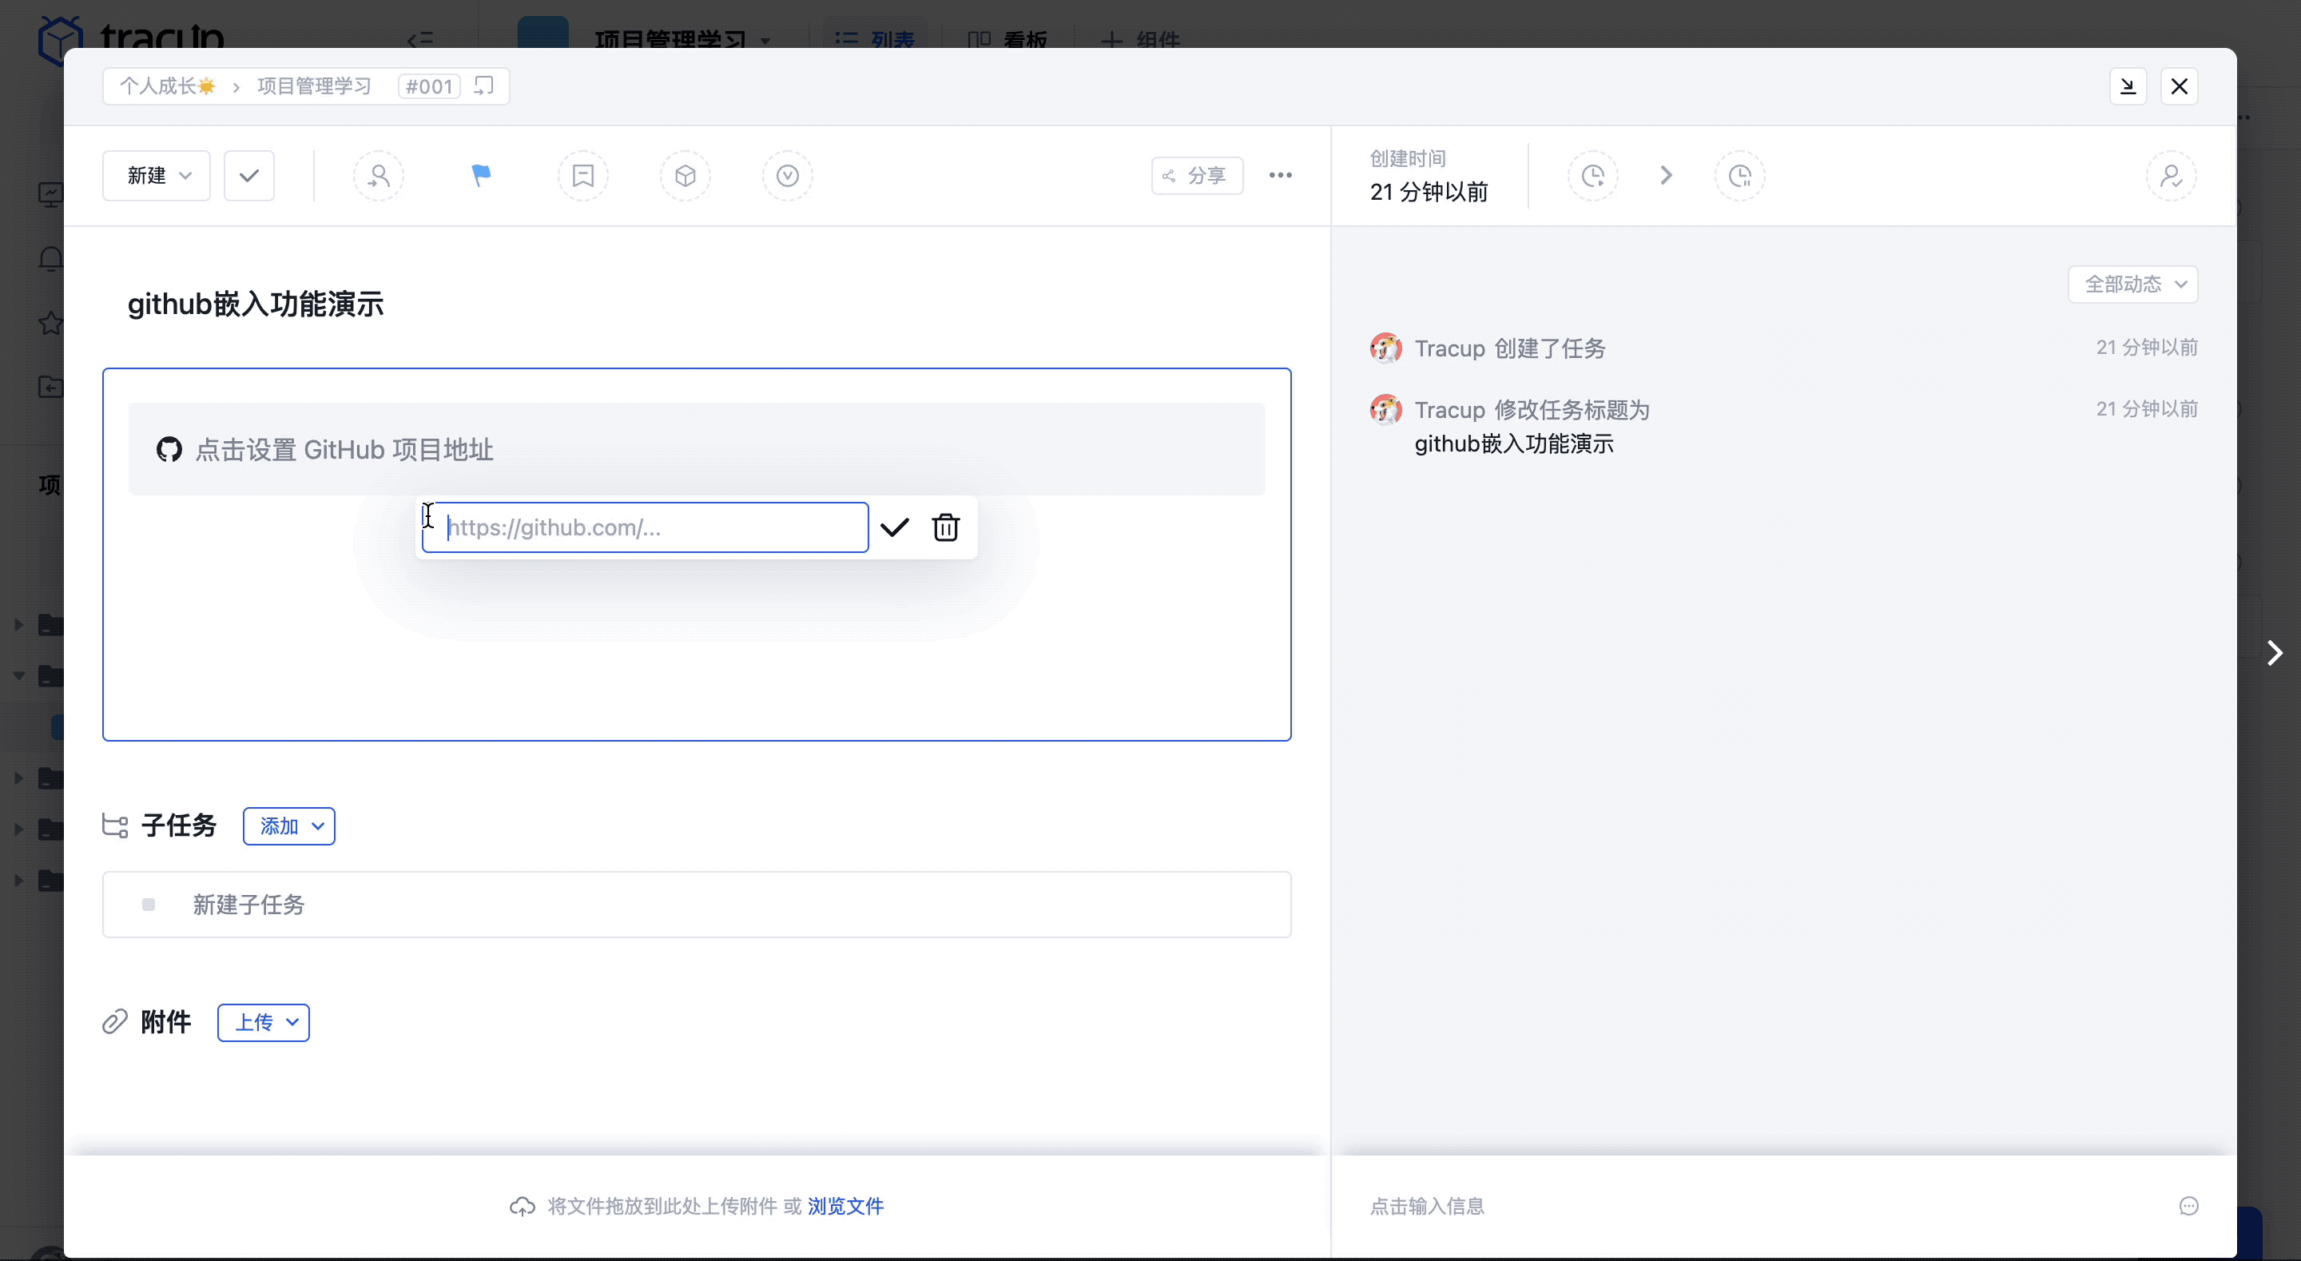Open the 添加 dropdown next to 子任务
Viewport: 2301px width, 1261px height.
[x=288, y=825]
